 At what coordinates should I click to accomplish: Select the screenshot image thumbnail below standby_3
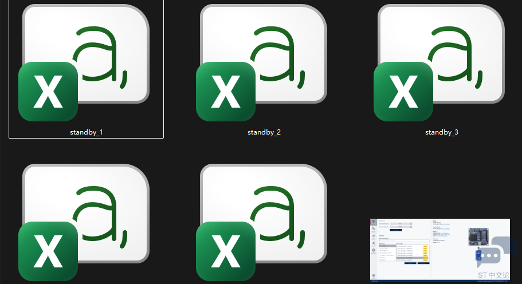pos(424,250)
